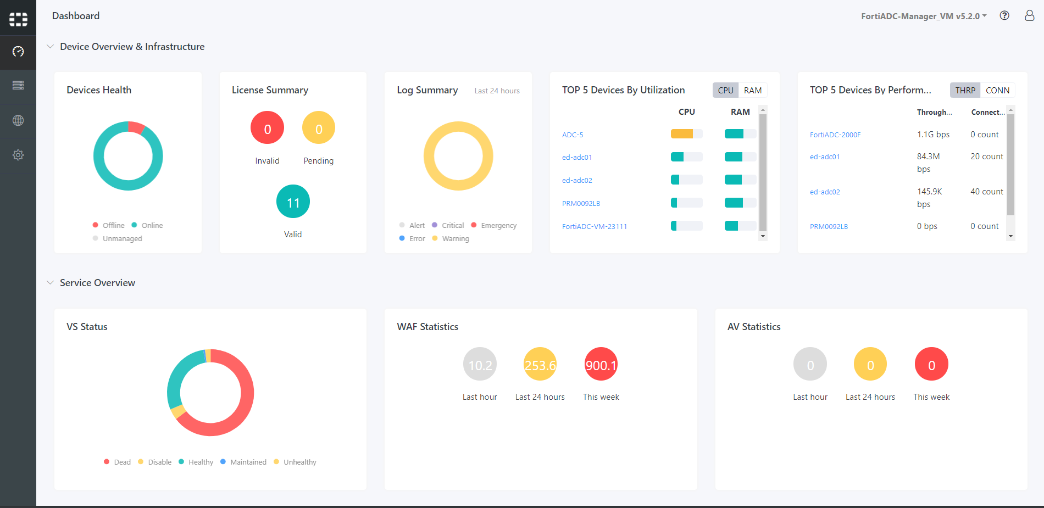Click the Devices Health donut chart

pyautogui.click(x=128, y=156)
